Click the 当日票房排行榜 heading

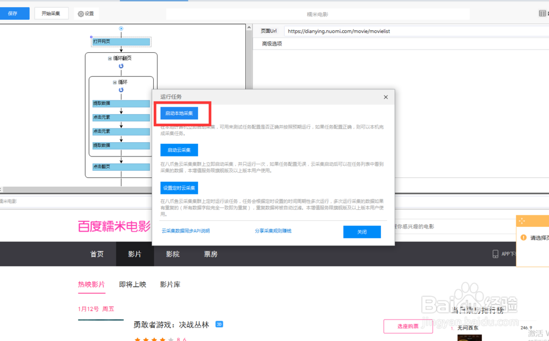click(x=477, y=310)
